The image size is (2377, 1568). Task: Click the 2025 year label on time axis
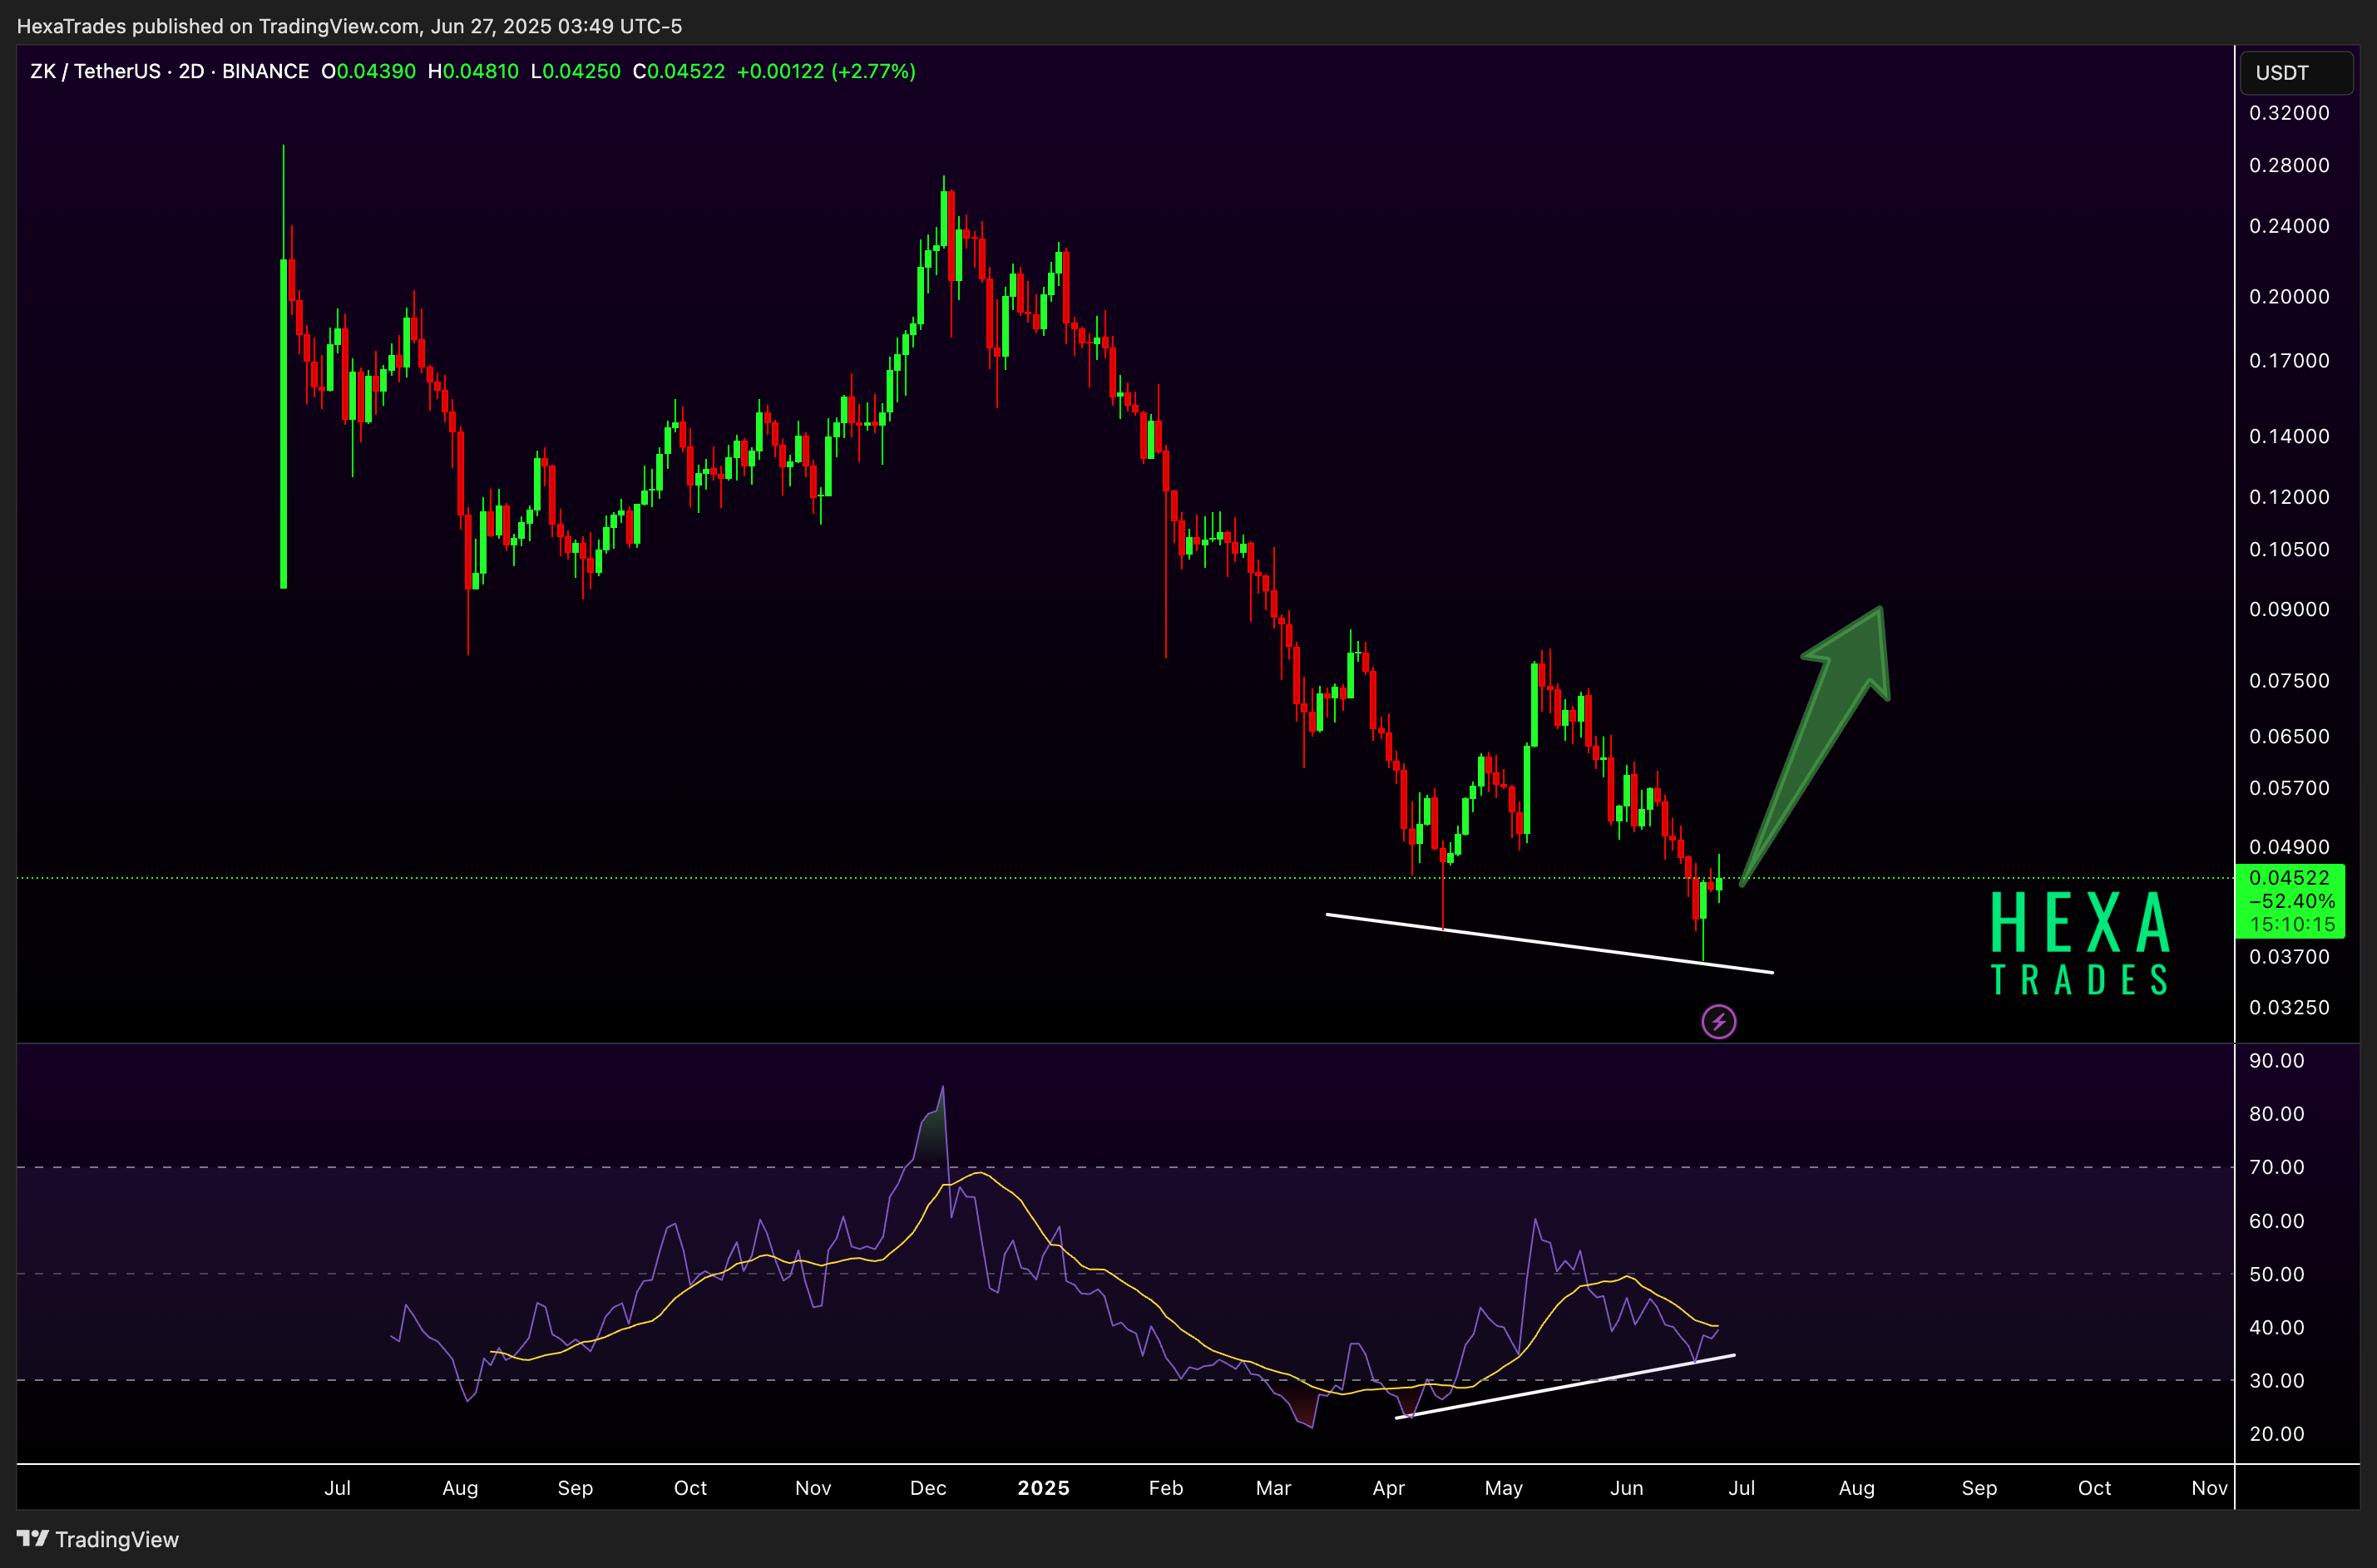coord(1044,1488)
